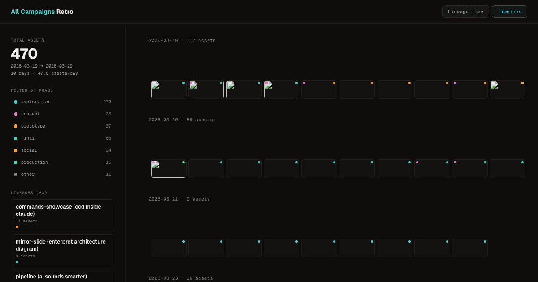Toggle the prototype phase filter
The image size is (538, 282).
(33, 126)
